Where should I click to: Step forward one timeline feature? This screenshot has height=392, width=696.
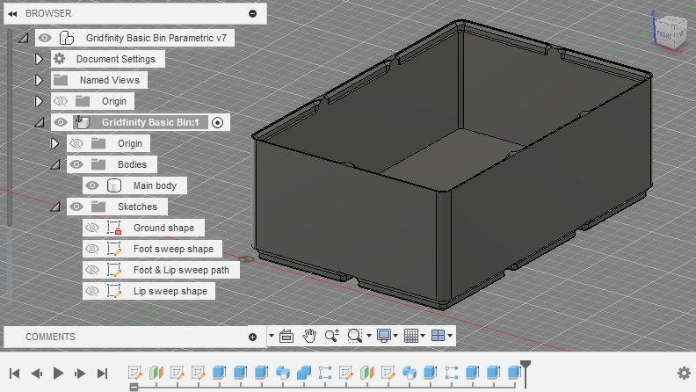coord(80,374)
